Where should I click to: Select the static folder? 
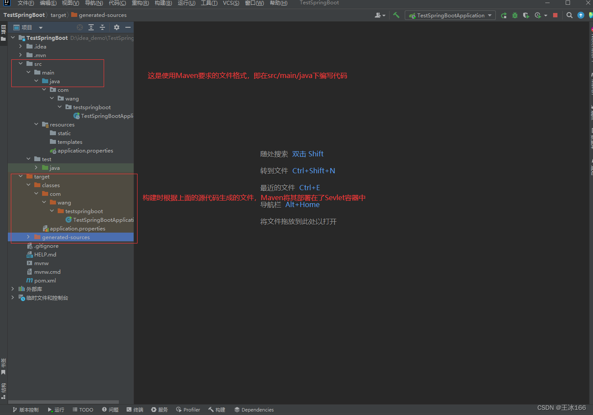tap(60, 133)
